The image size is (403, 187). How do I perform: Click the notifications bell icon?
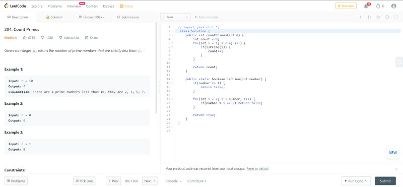pyautogui.click(x=366, y=6)
